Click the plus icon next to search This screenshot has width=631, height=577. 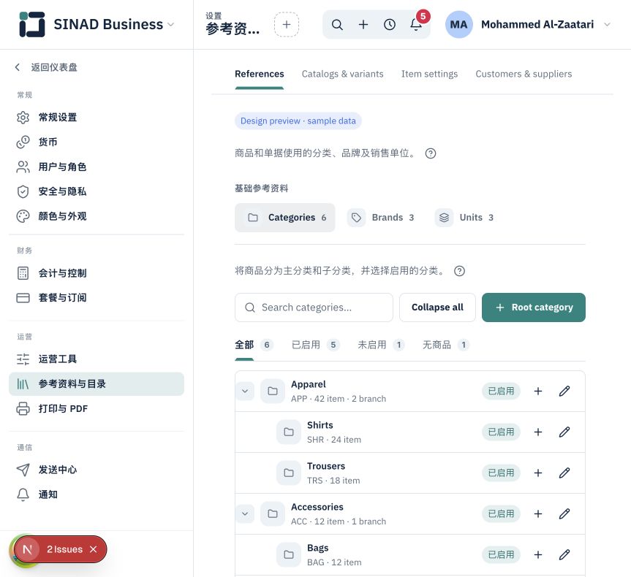pos(363,25)
